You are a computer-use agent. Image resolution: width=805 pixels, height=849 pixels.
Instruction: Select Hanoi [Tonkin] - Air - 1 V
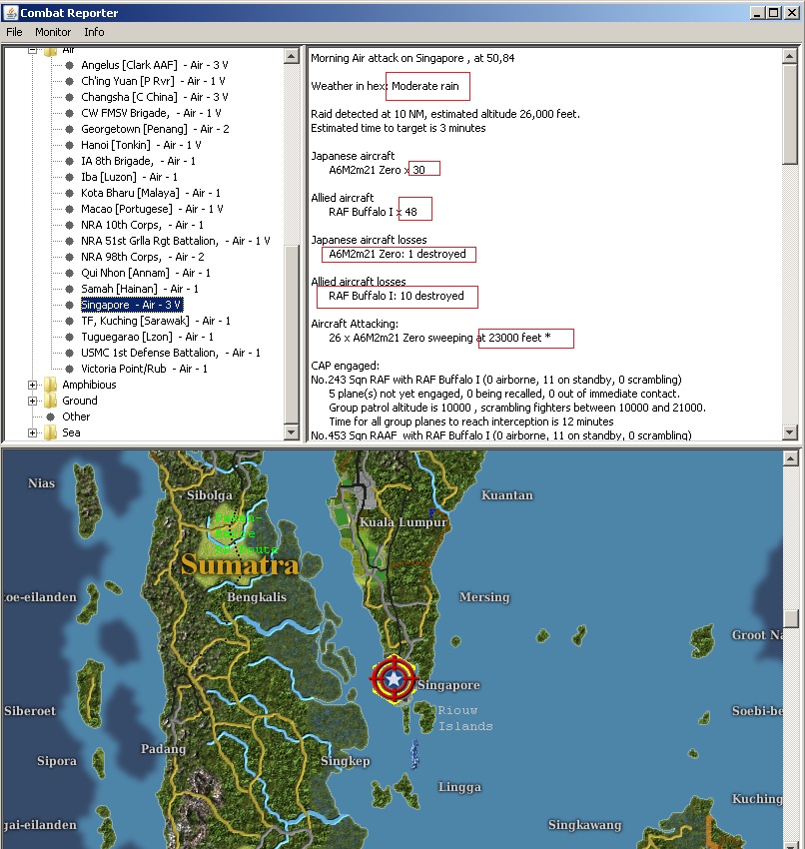(x=141, y=145)
